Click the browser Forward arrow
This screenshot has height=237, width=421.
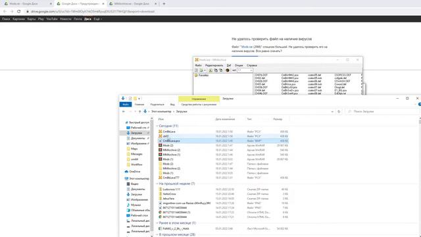[12, 11]
